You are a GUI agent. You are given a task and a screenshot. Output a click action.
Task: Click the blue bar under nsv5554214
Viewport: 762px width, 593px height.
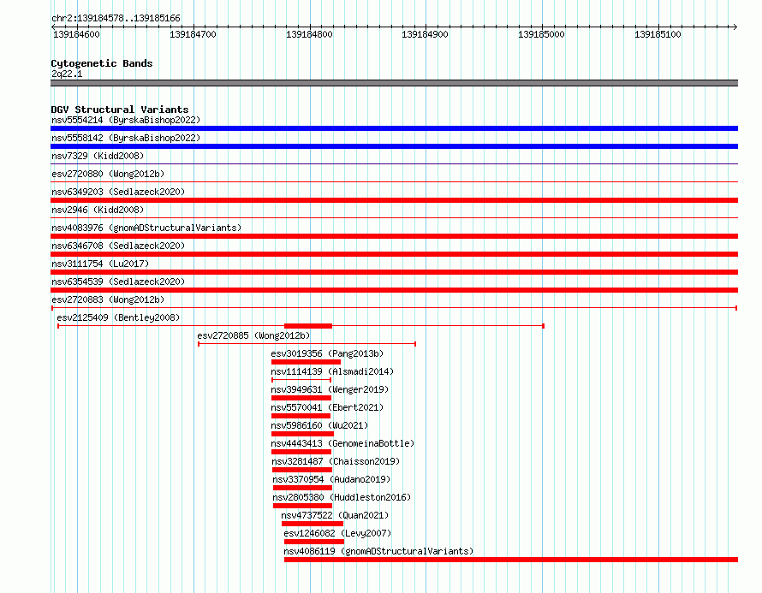tap(394, 128)
